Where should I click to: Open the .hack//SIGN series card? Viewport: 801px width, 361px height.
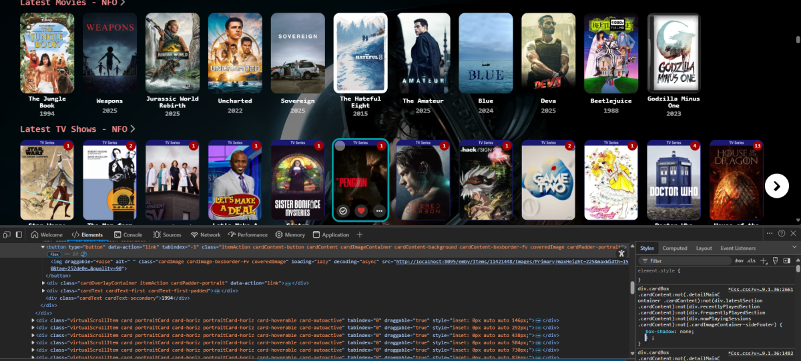(x=486, y=180)
